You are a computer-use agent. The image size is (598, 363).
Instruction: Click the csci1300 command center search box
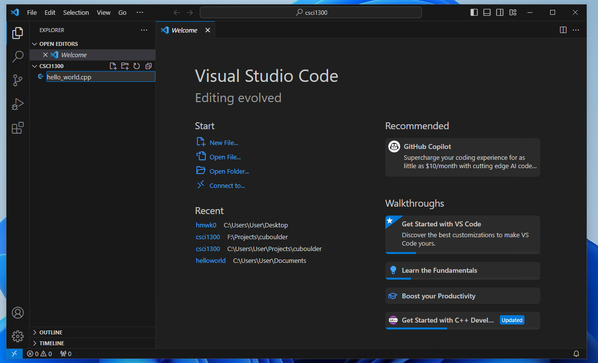click(x=311, y=12)
